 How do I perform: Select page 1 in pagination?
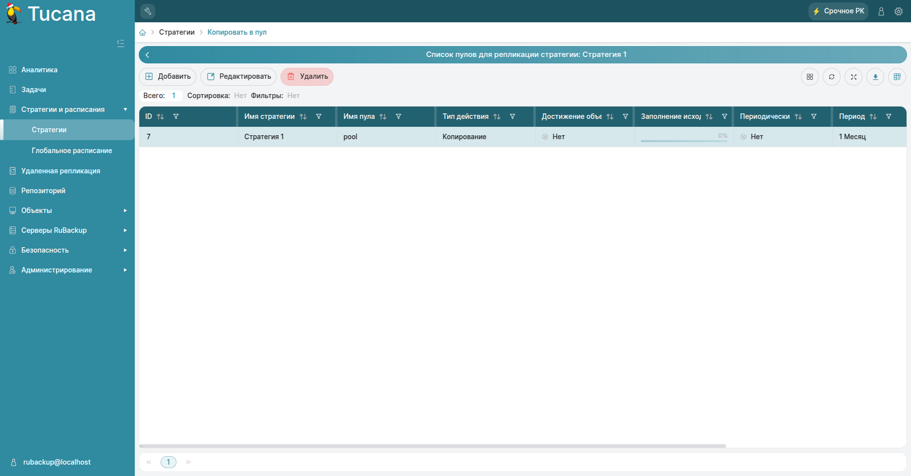[x=169, y=462]
